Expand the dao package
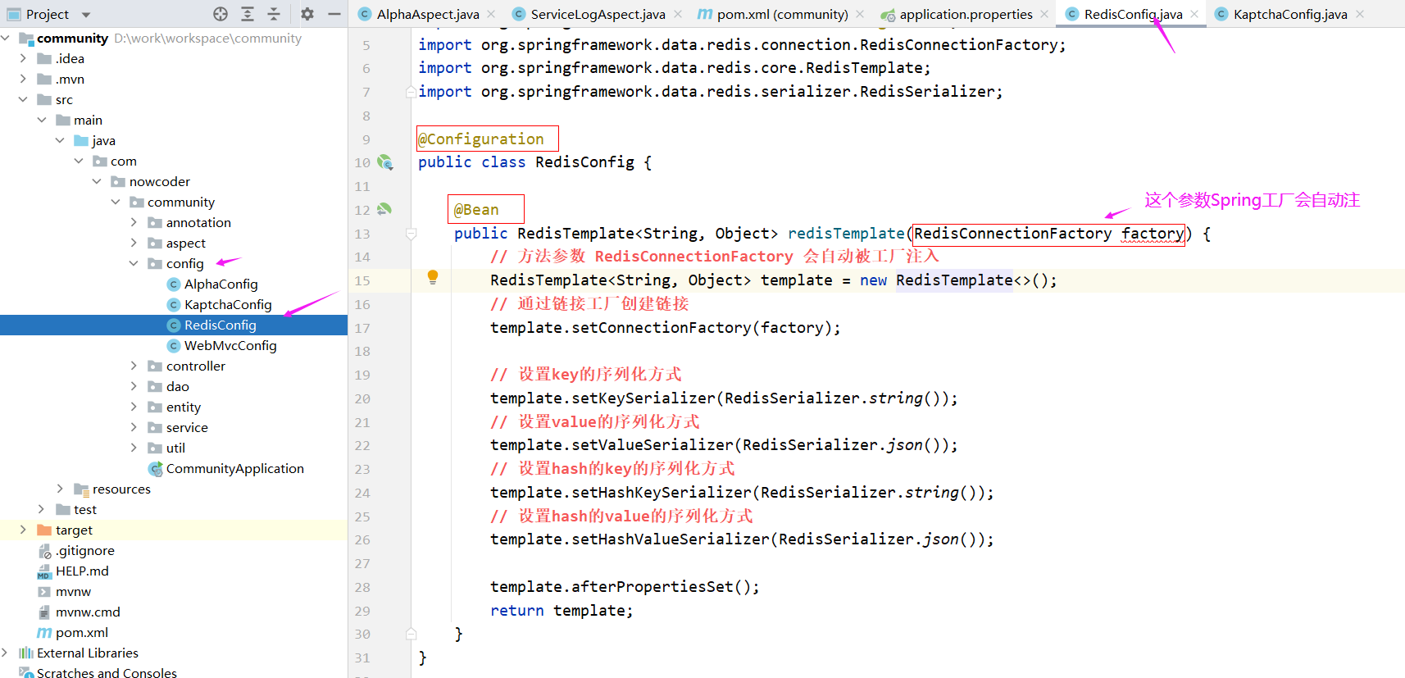This screenshot has width=1405, height=678. [134, 386]
